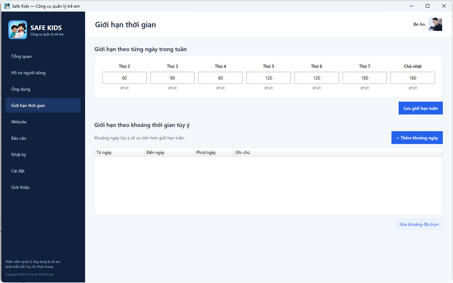The height and width of the screenshot is (283, 453).
Task: Open the Bé An profile avatar
Action: [x=435, y=24]
